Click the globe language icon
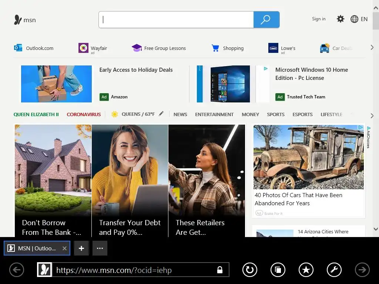 point(354,19)
